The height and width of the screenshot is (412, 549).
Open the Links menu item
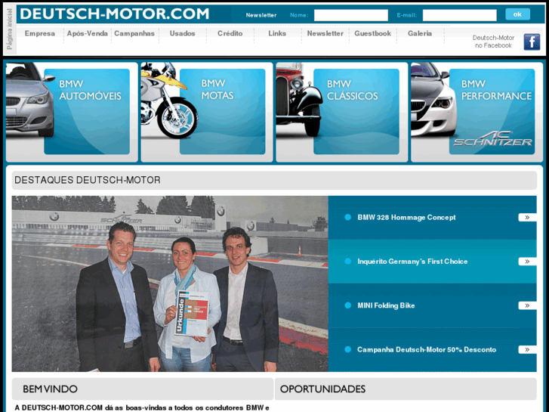pos(277,34)
